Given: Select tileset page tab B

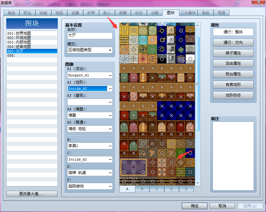Looking at the screenshot, I should [x=142, y=189].
